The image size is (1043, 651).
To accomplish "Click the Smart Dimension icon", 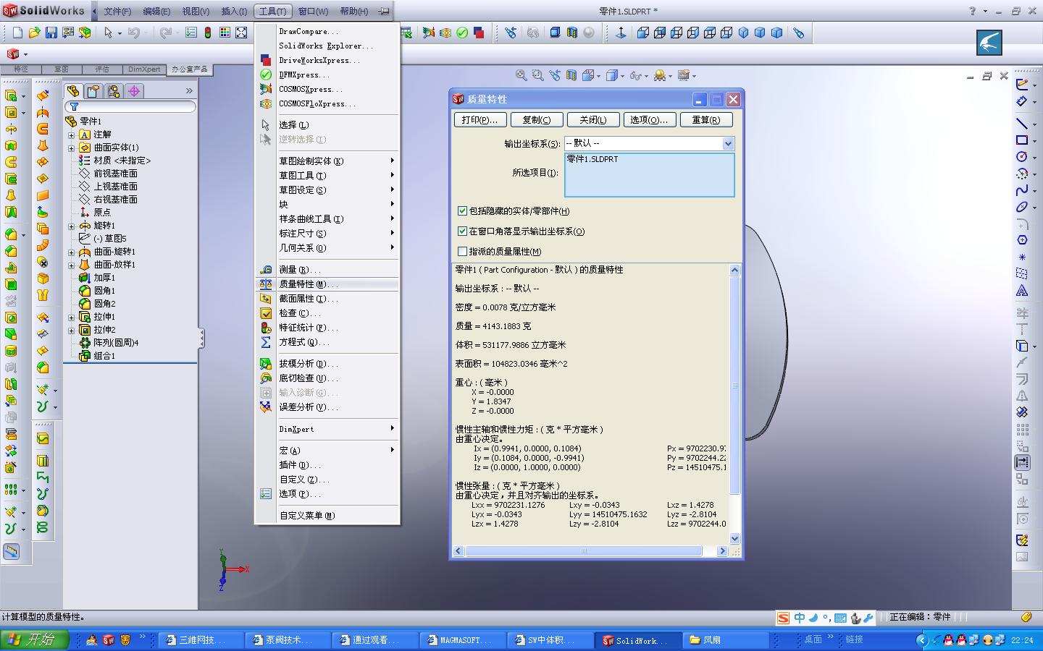I will [x=1022, y=101].
